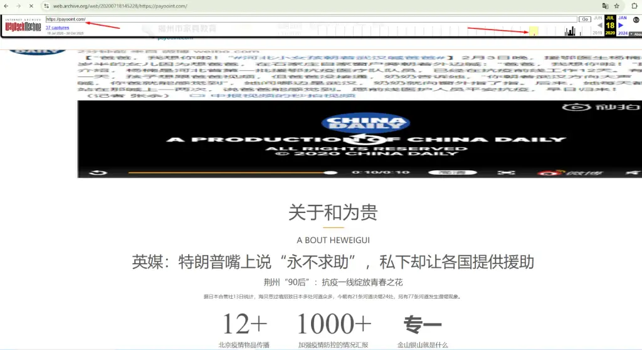Click the video progress bar handle
The width and height of the screenshot is (642, 350).
(331, 173)
